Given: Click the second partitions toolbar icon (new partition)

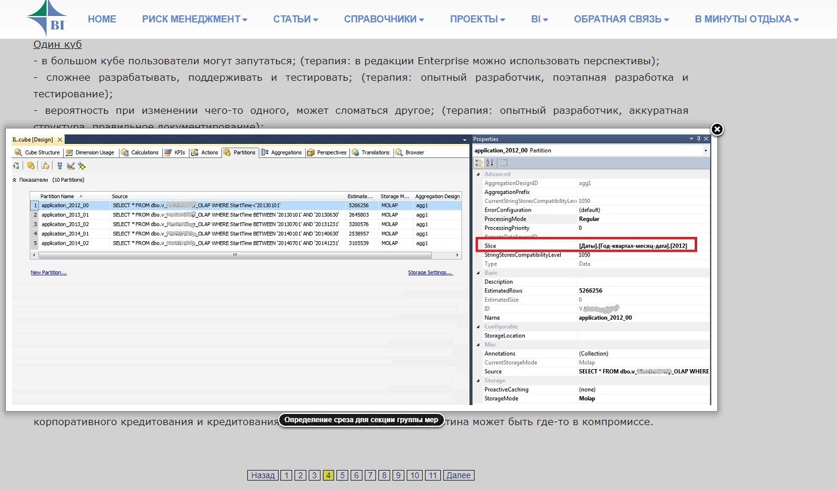Looking at the screenshot, I should [x=31, y=166].
